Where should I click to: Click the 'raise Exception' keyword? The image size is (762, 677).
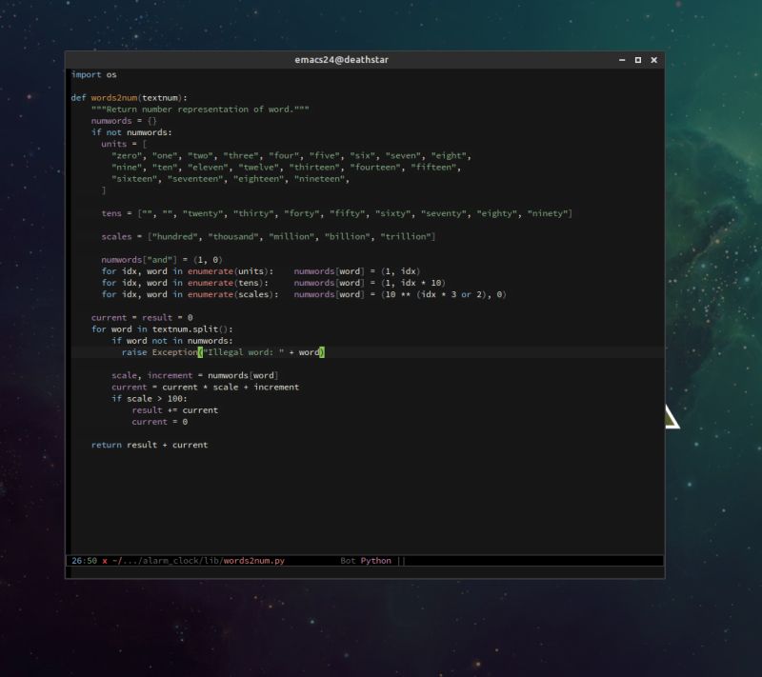(157, 351)
